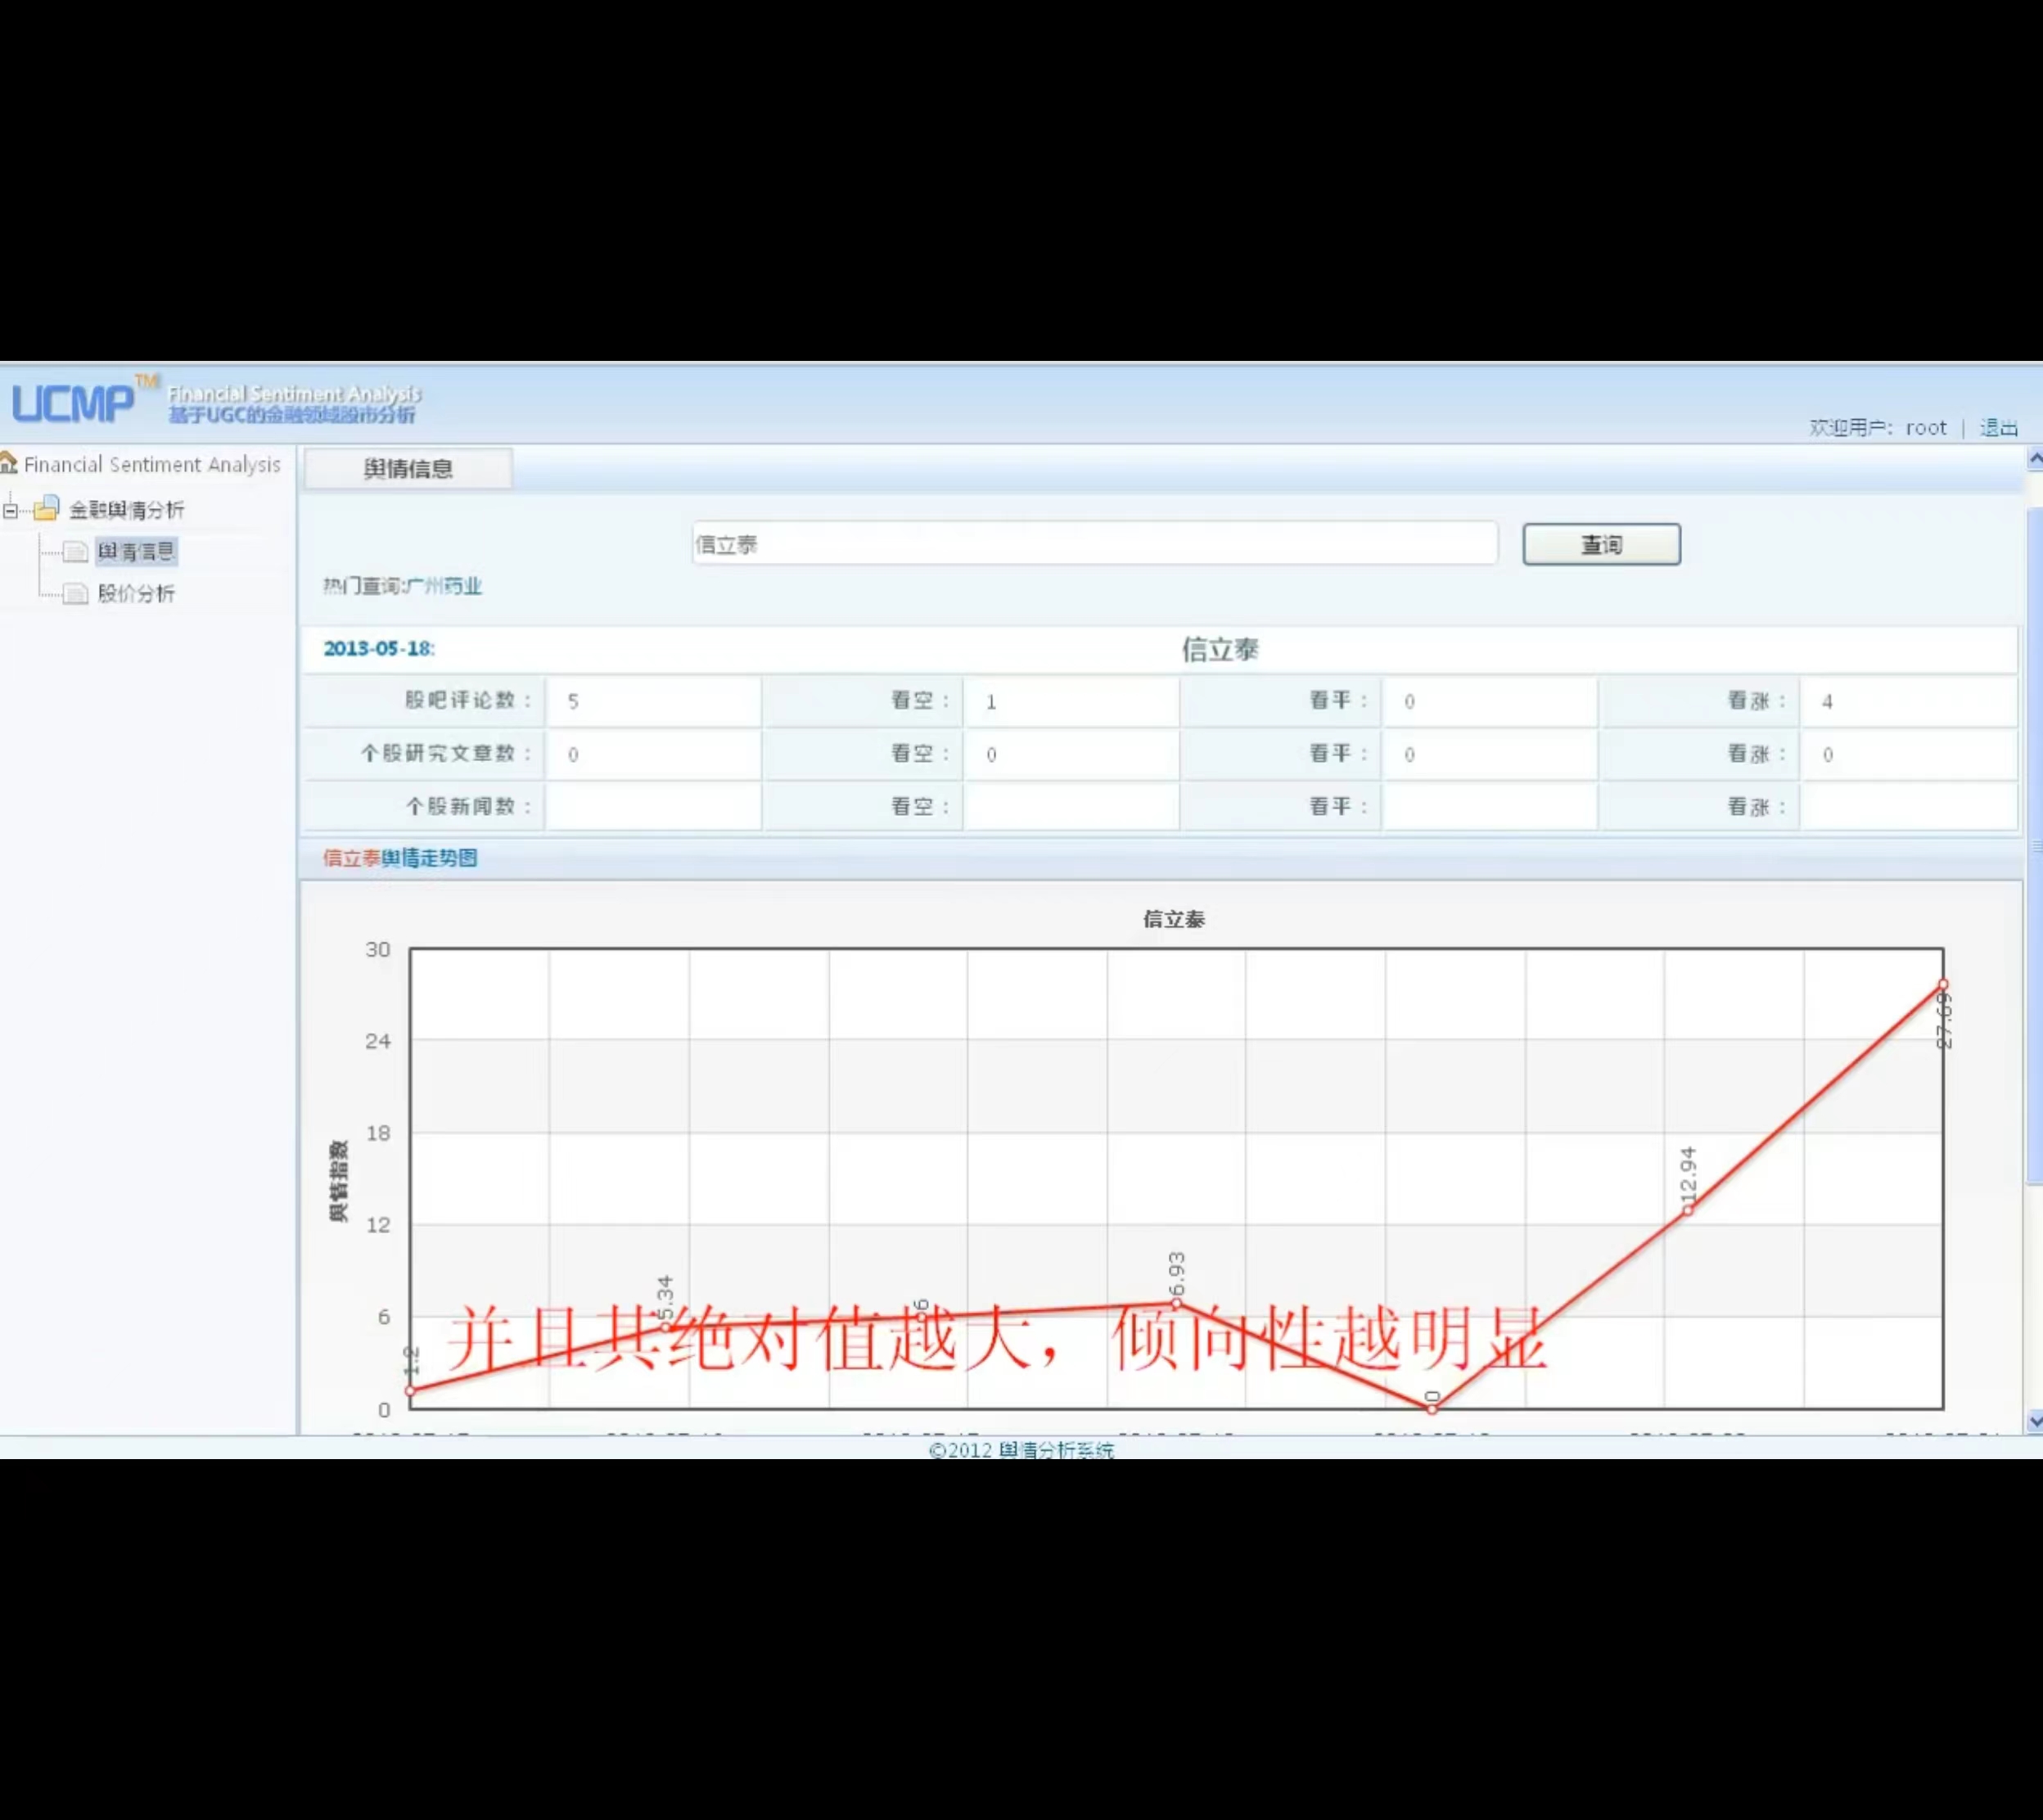The image size is (2043, 1820).
Task: Collapse the 金融舆情分析 tree node
Action: pos(10,510)
